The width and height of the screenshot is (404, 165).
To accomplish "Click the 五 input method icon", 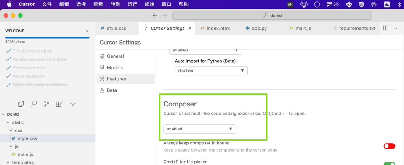I will [387, 4].
